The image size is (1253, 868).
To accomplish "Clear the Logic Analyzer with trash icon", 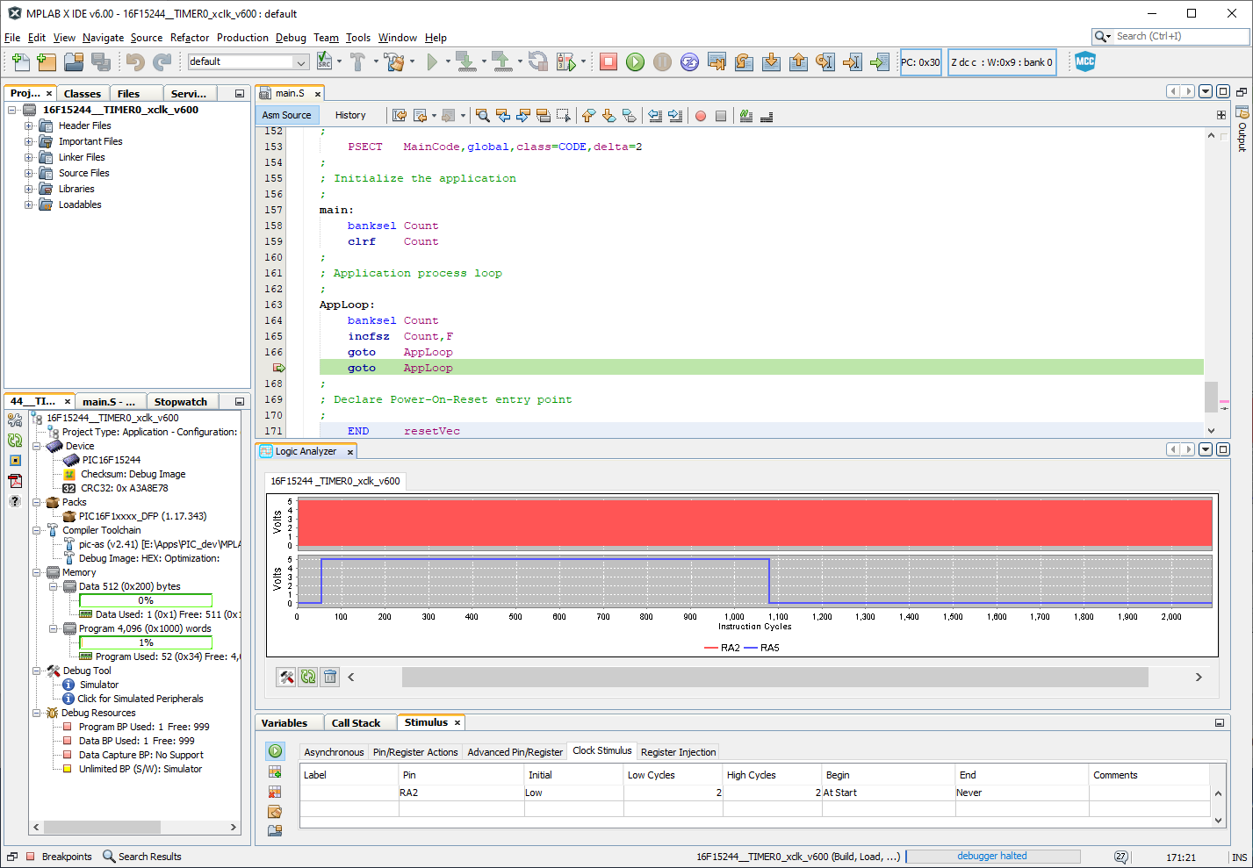I will coord(330,677).
